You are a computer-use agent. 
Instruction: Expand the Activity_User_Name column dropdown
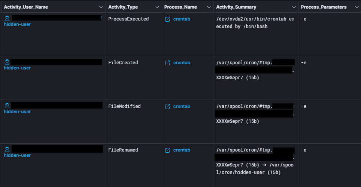tap(101, 7)
